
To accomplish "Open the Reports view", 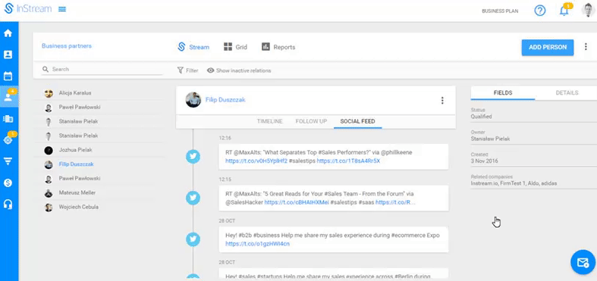I will point(278,47).
